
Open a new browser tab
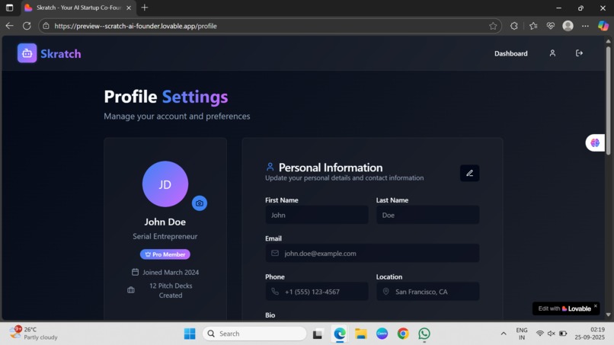[x=145, y=8]
